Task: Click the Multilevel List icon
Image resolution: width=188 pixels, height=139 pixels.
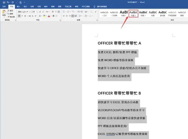Action: coord(73,12)
